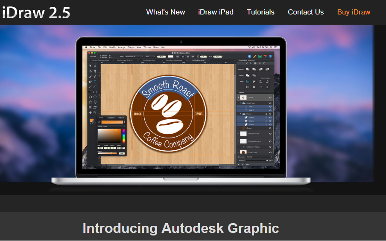386x241 pixels.
Task: Click the blue layers cube icon
Action: click(x=270, y=57)
